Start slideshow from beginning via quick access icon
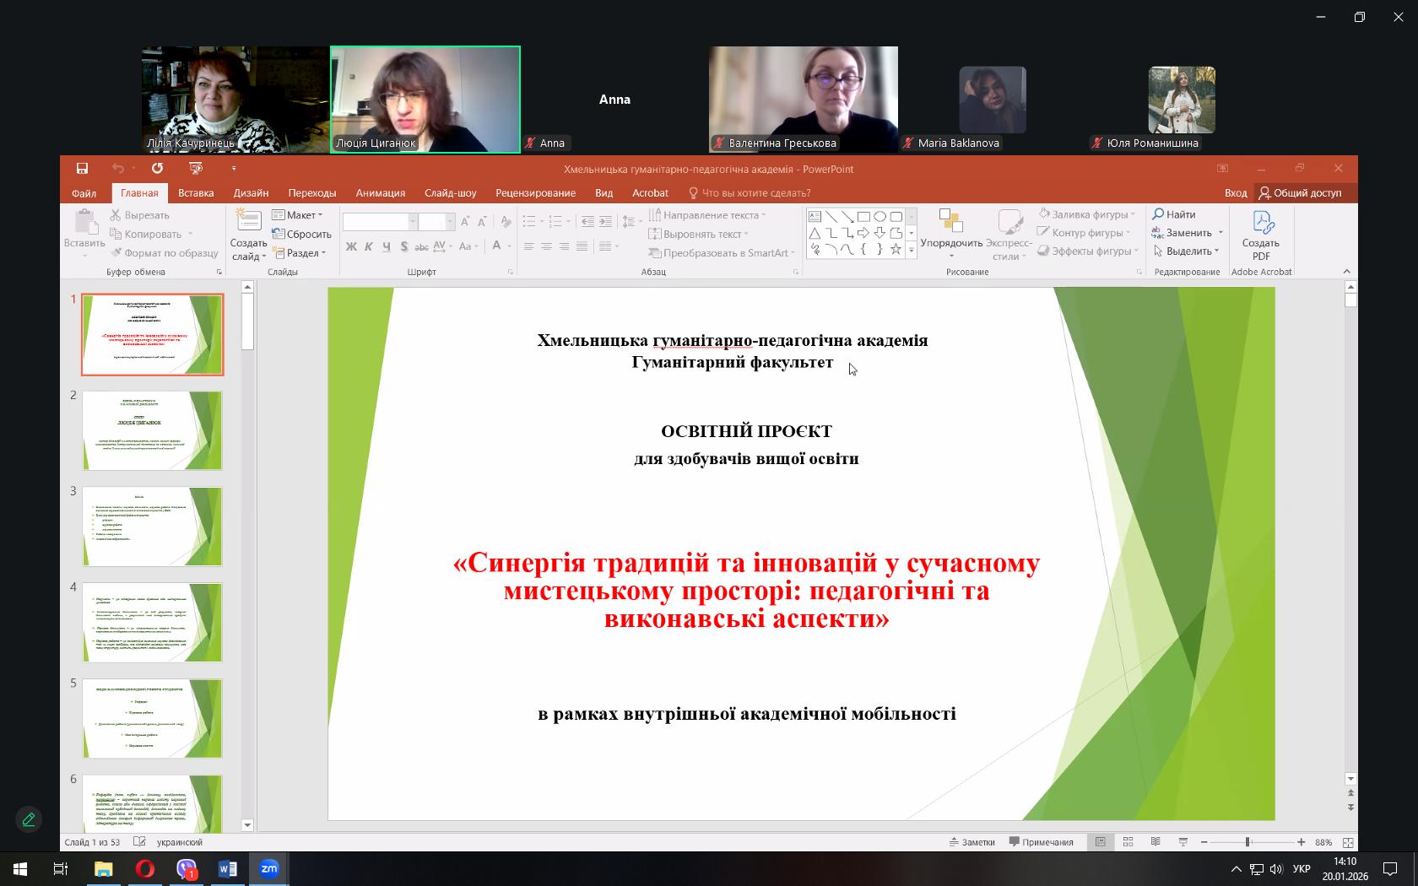1418x886 pixels. click(196, 169)
